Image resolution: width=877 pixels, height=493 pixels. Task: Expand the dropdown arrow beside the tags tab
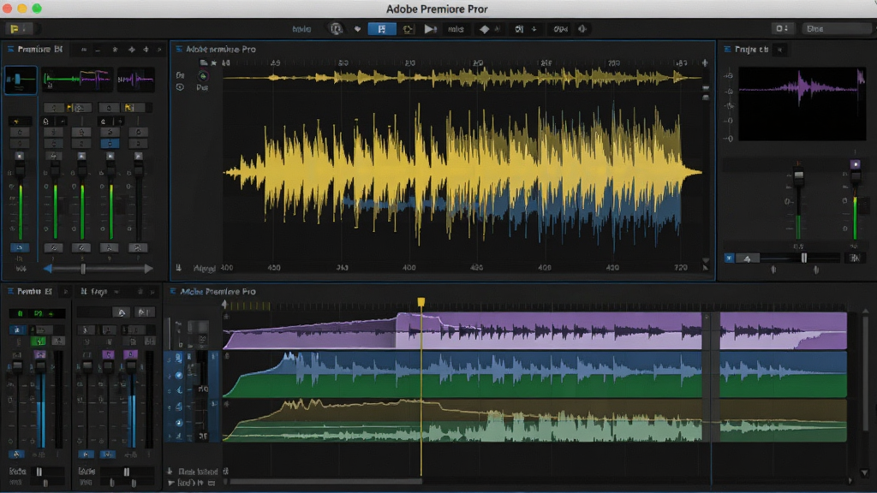116,292
